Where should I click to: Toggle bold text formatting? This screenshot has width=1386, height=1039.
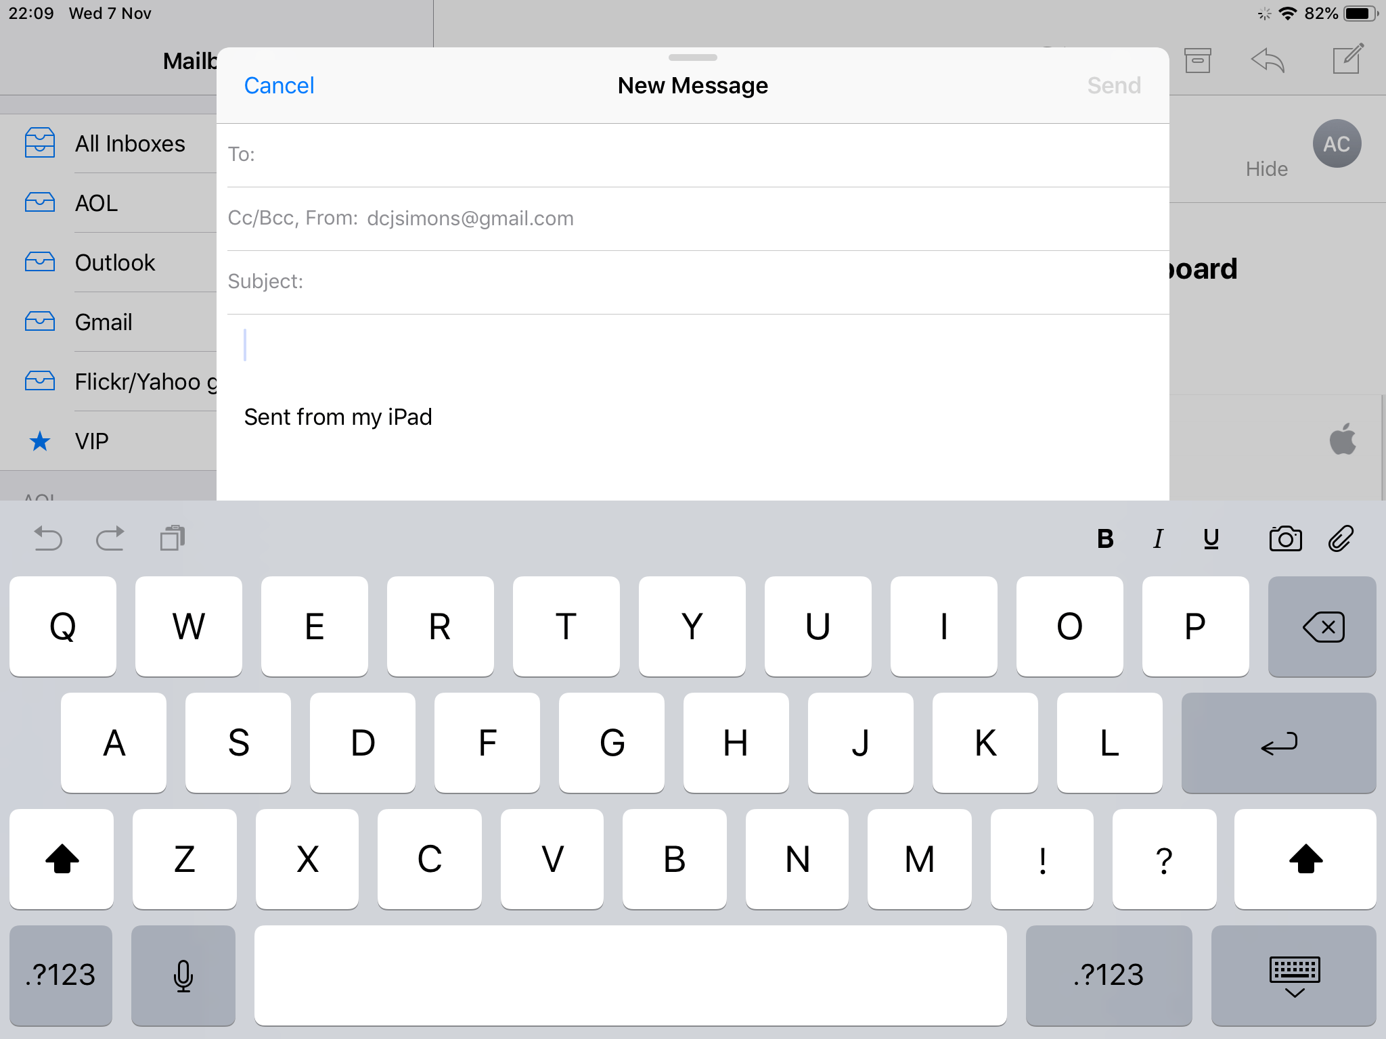click(x=1105, y=539)
